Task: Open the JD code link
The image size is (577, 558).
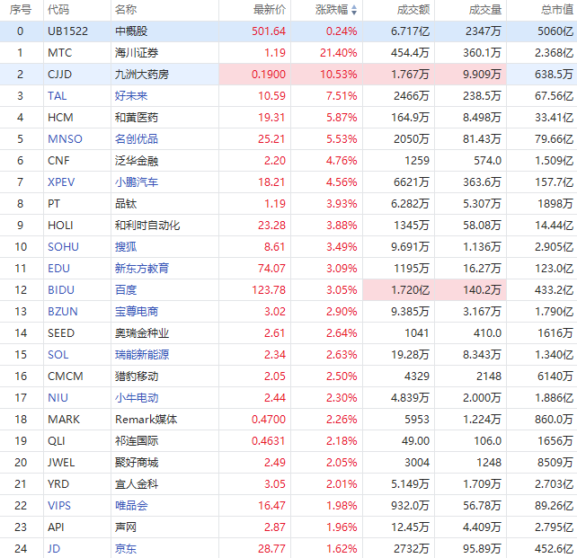Action: pyautogui.click(x=54, y=549)
